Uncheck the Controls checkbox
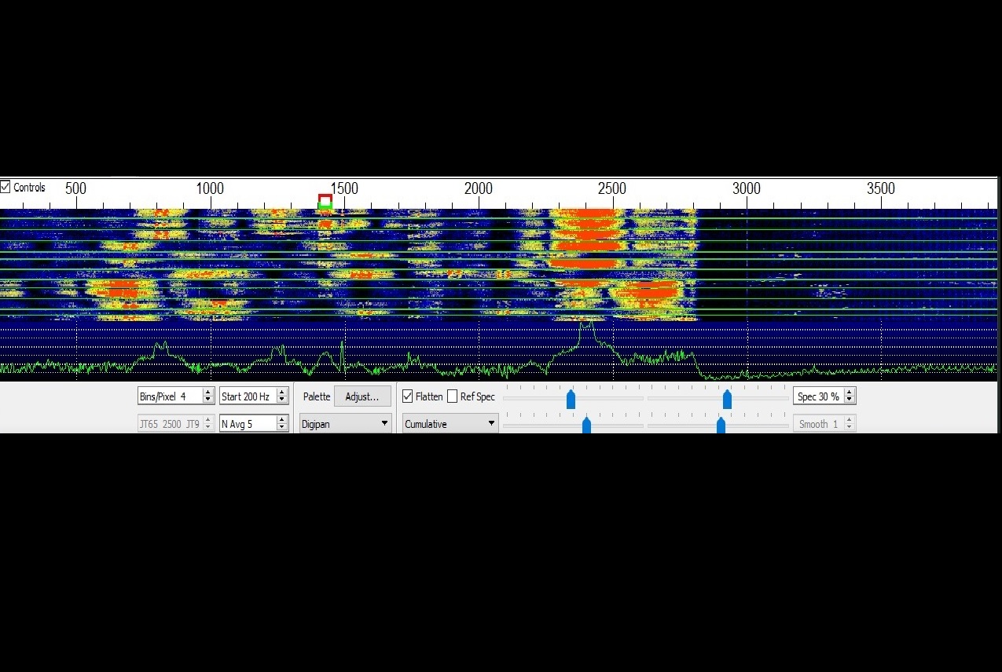 (x=5, y=187)
